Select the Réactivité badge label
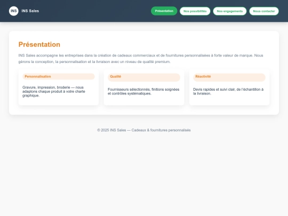The width and height of the screenshot is (288, 216). 229,77
